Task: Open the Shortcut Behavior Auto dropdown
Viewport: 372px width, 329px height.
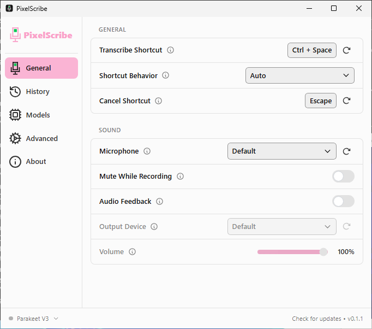Action: (x=300, y=75)
